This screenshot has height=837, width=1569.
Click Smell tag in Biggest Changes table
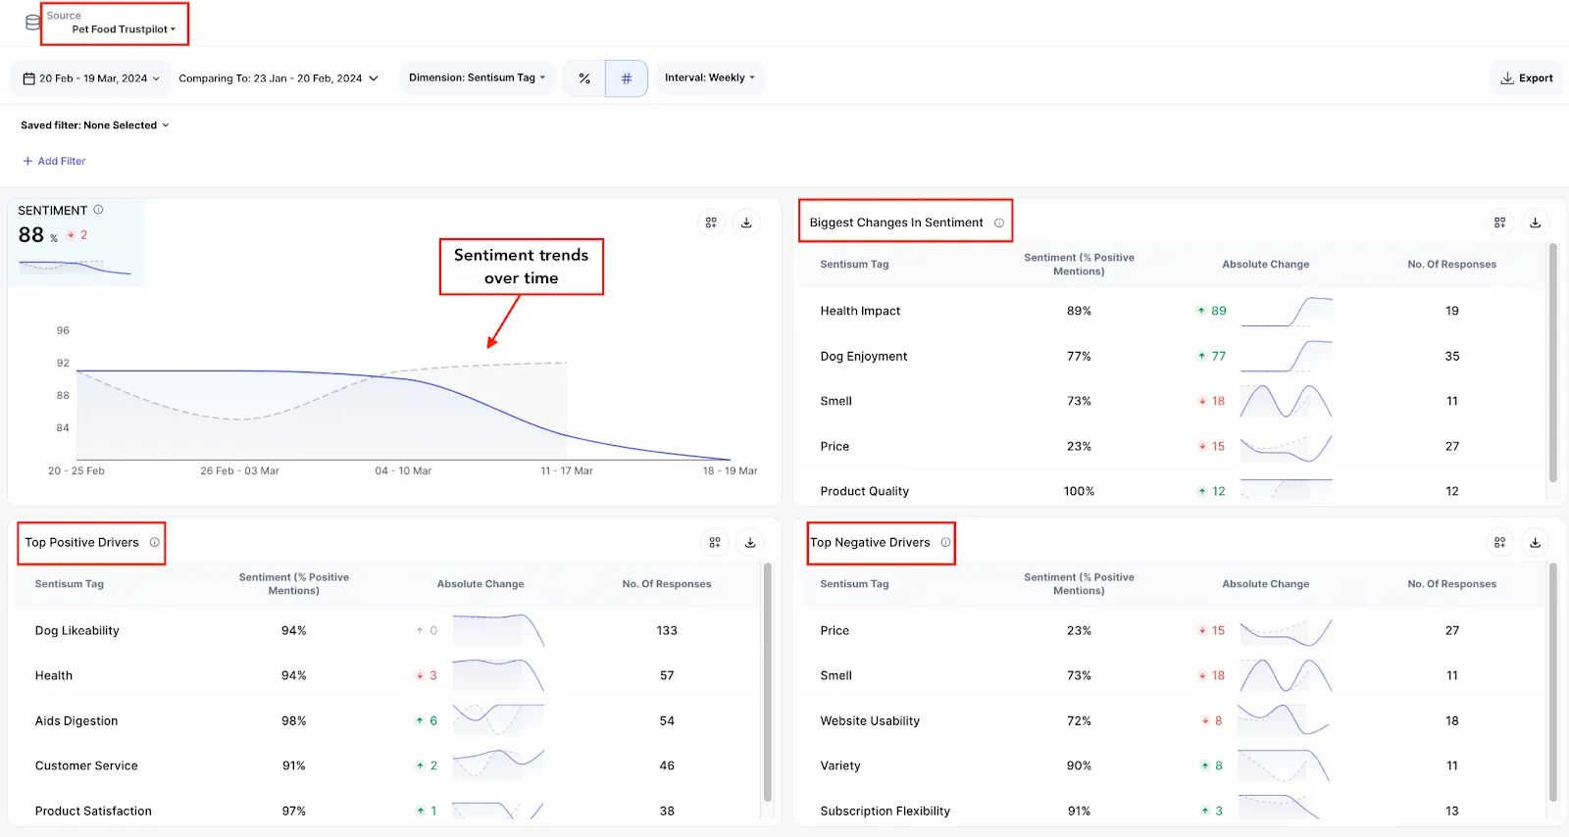pyautogui.click(x=835, y=401)
